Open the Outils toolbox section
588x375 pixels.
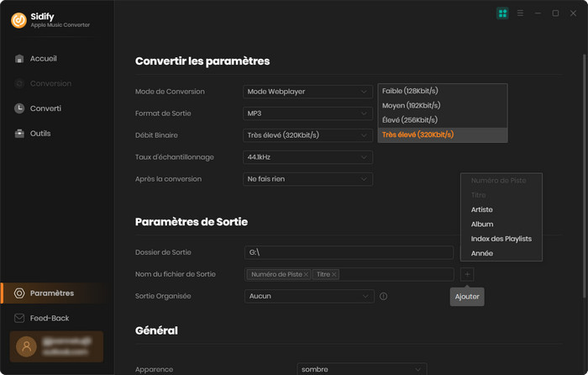39,134
